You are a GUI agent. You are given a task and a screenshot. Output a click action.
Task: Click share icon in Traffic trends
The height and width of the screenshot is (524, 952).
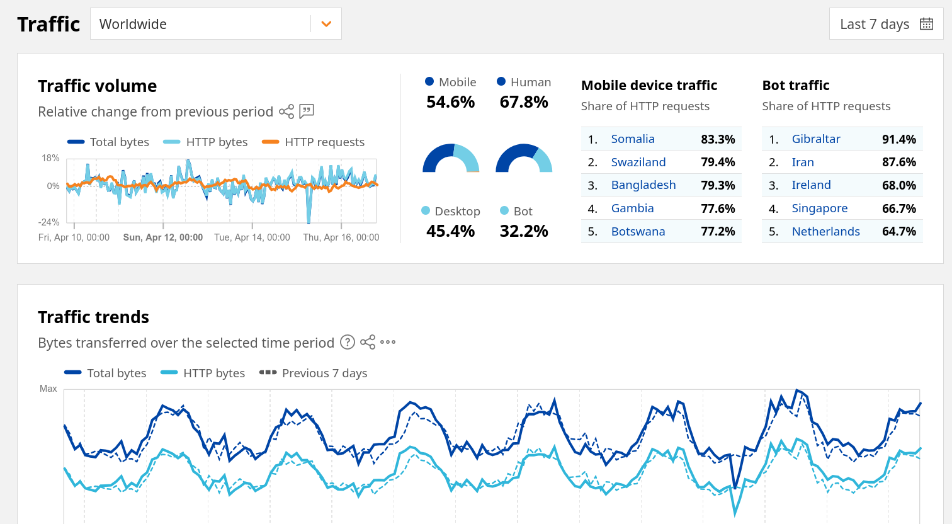368,342
